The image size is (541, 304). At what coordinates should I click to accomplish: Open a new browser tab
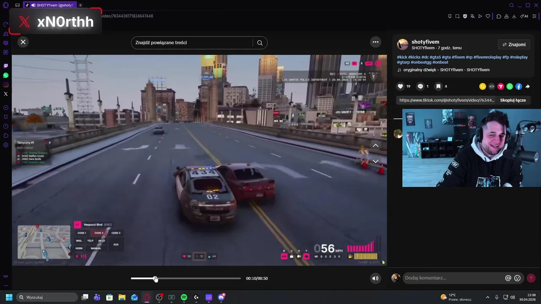click(x=80, y=5)
